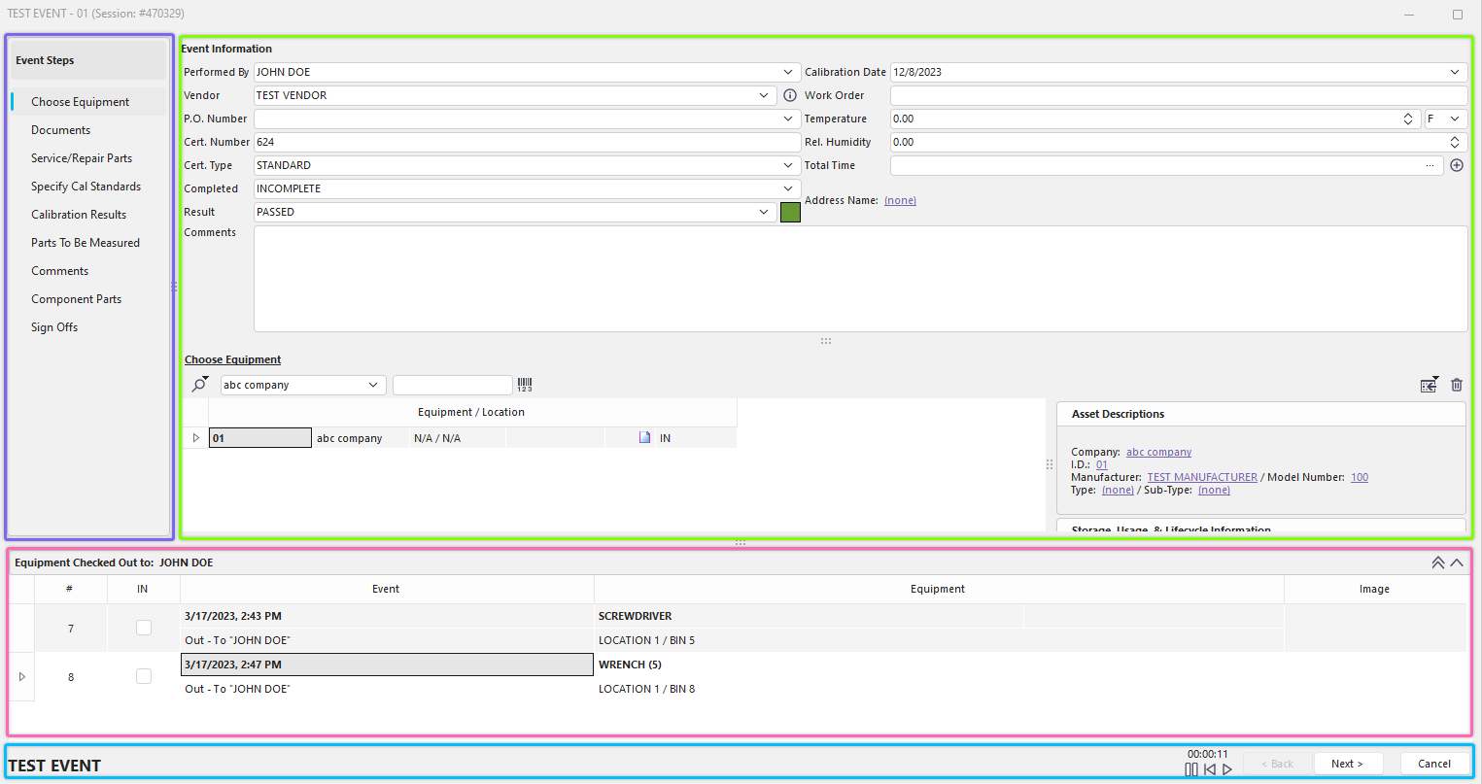The image size is (1482, 784).
Task: Click the Next button
Action: pyautogui.click(x=1347, y=764)
